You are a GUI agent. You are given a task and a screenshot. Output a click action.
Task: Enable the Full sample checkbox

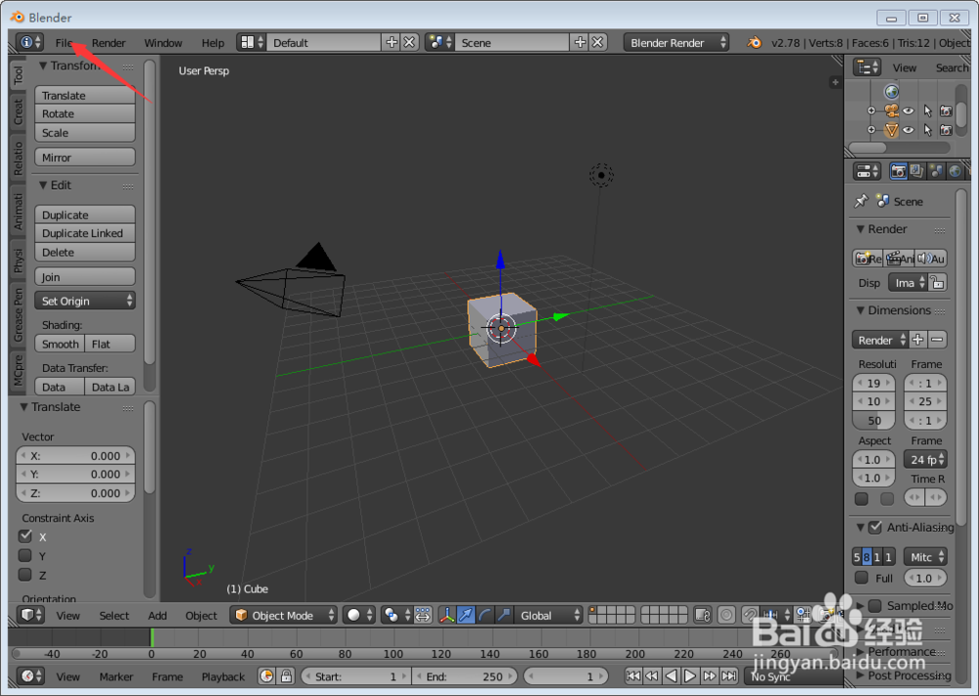click(x=862, y=578)
